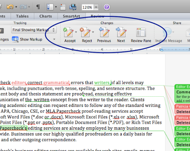The image size is (190, 151).
Task: Open the Reject dropdown arrow
Action: pos(93,32)
